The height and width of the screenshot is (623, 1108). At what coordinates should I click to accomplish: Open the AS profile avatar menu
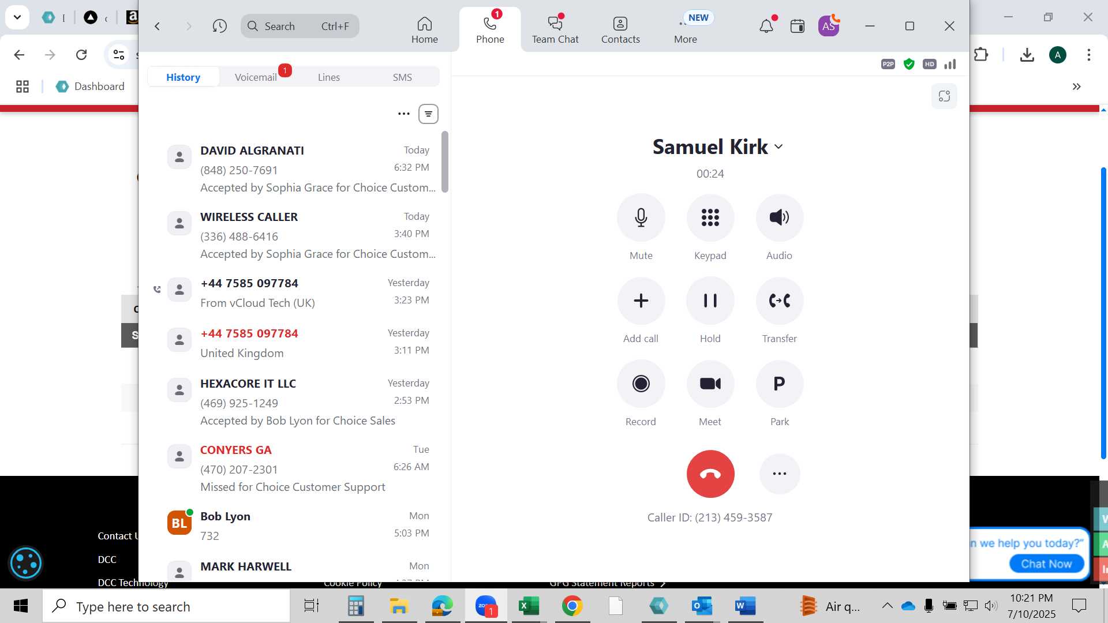[x=829, y=26]
